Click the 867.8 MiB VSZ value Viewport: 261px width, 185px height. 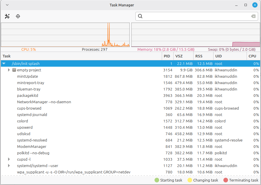click(x=184, y=76)
